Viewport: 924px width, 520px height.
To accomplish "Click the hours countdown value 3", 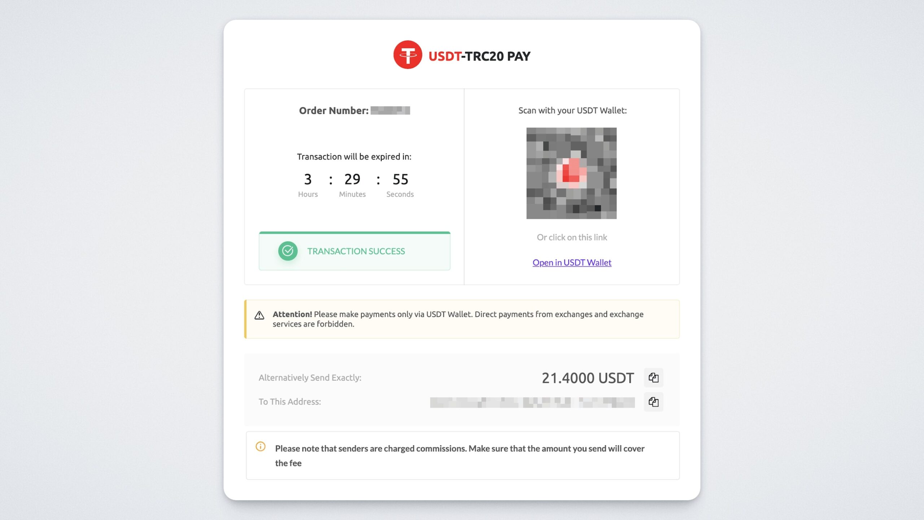I will click(308, 179).
